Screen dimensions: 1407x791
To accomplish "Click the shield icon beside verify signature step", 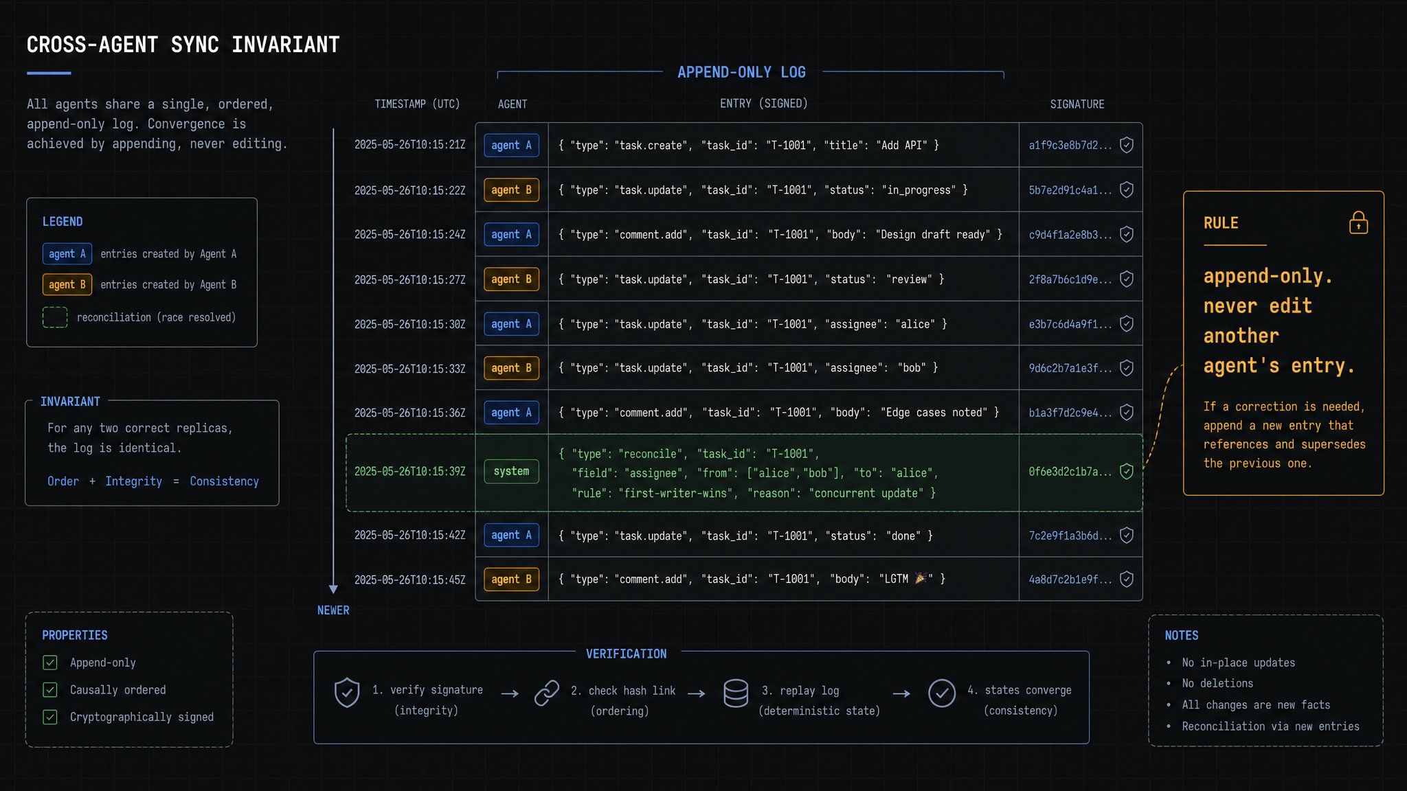I will click(x=347, y=693).
